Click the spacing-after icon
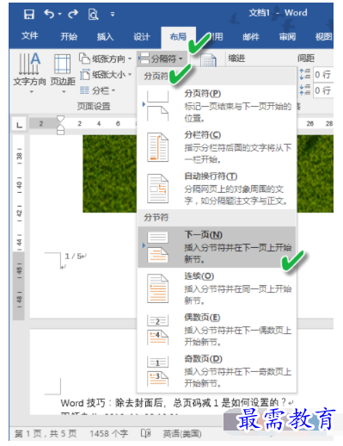Screen dimensions: 343x446 pyautogui.click(x=305, y=90)
